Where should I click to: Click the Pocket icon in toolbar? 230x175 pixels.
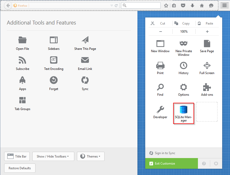183,5
